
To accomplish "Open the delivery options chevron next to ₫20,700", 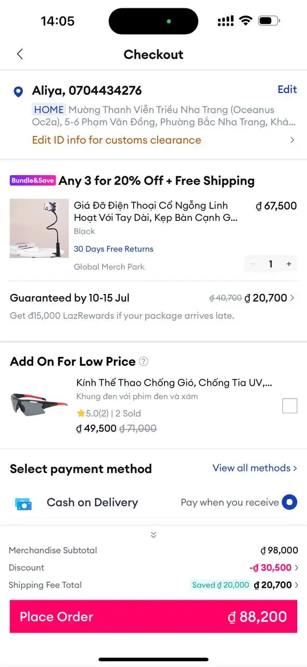I will coord(292,298).
